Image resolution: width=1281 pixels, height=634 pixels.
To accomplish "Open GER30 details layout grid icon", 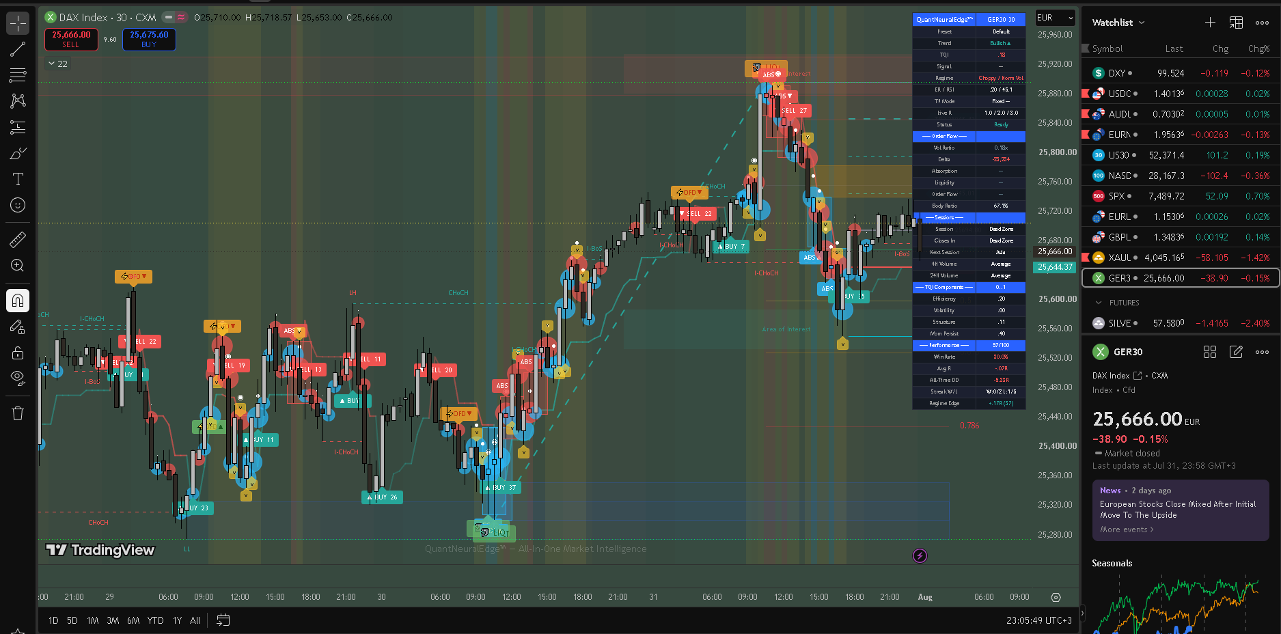I will point(1210,352).
